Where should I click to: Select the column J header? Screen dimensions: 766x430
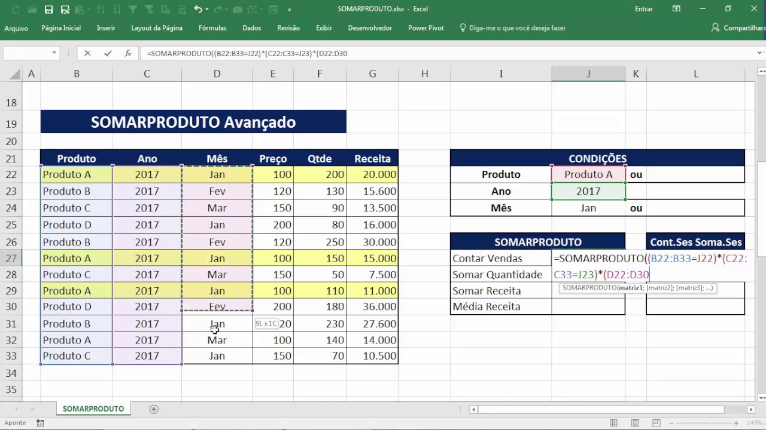(x=588, y=73)
